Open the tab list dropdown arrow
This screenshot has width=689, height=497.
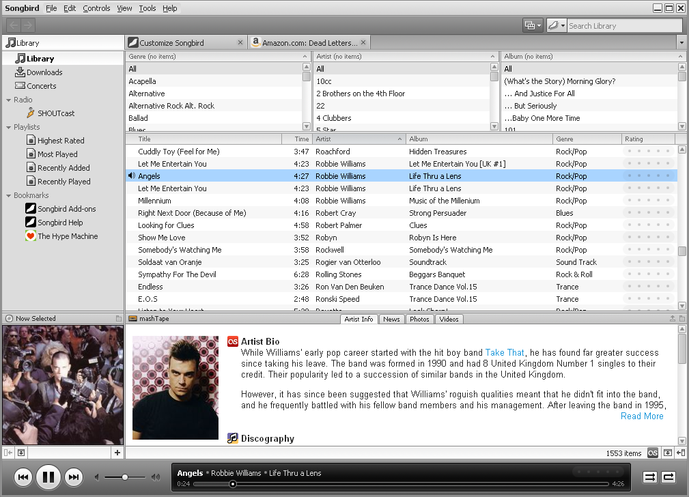click(x=681, y=42)
